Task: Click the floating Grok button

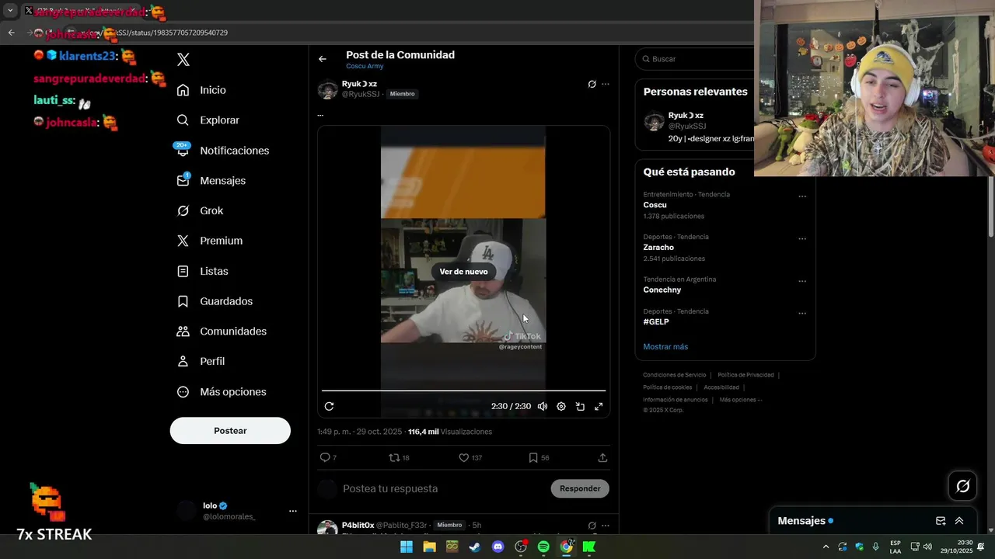Action: (x=963, y=486)
